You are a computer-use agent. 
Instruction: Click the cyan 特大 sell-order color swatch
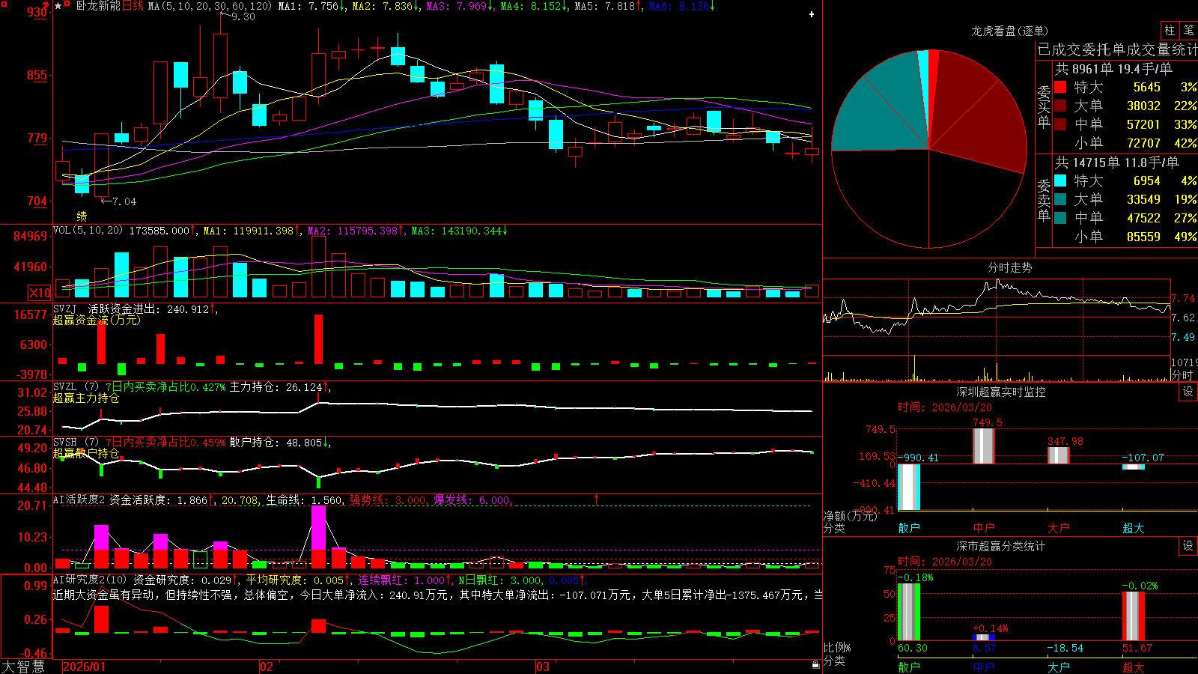[x=1060, y=180]
